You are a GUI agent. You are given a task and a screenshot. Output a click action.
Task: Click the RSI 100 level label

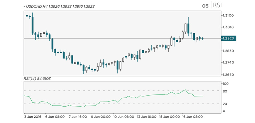click(x=226, y=84)
